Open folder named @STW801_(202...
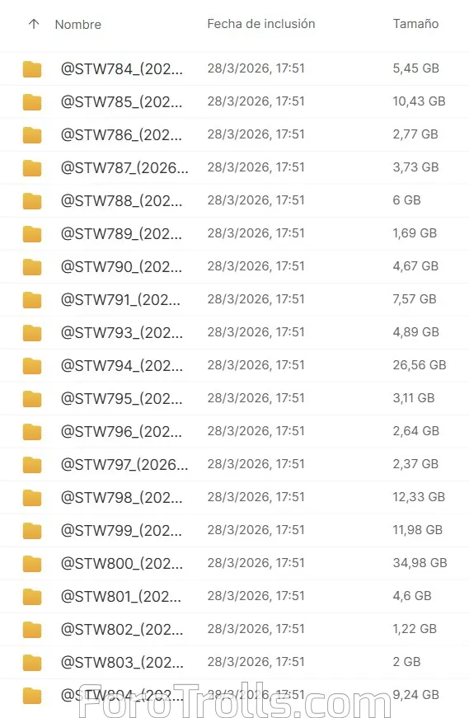Screen dimensions: 469x718 (x=121, y=596)
